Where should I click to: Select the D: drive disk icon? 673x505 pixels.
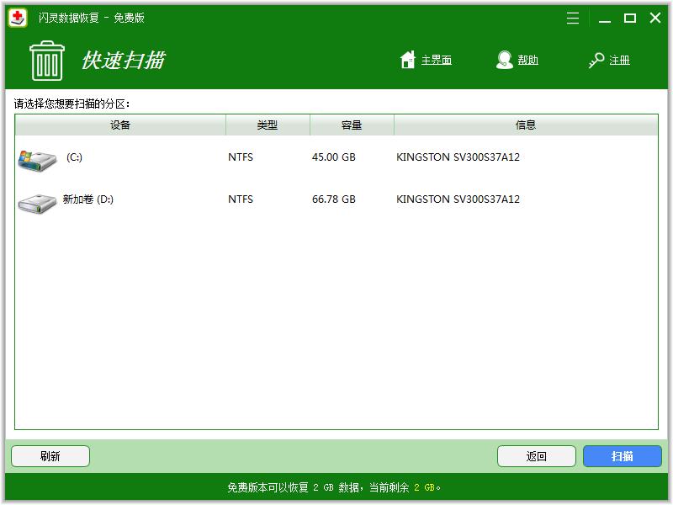point(37,201)
